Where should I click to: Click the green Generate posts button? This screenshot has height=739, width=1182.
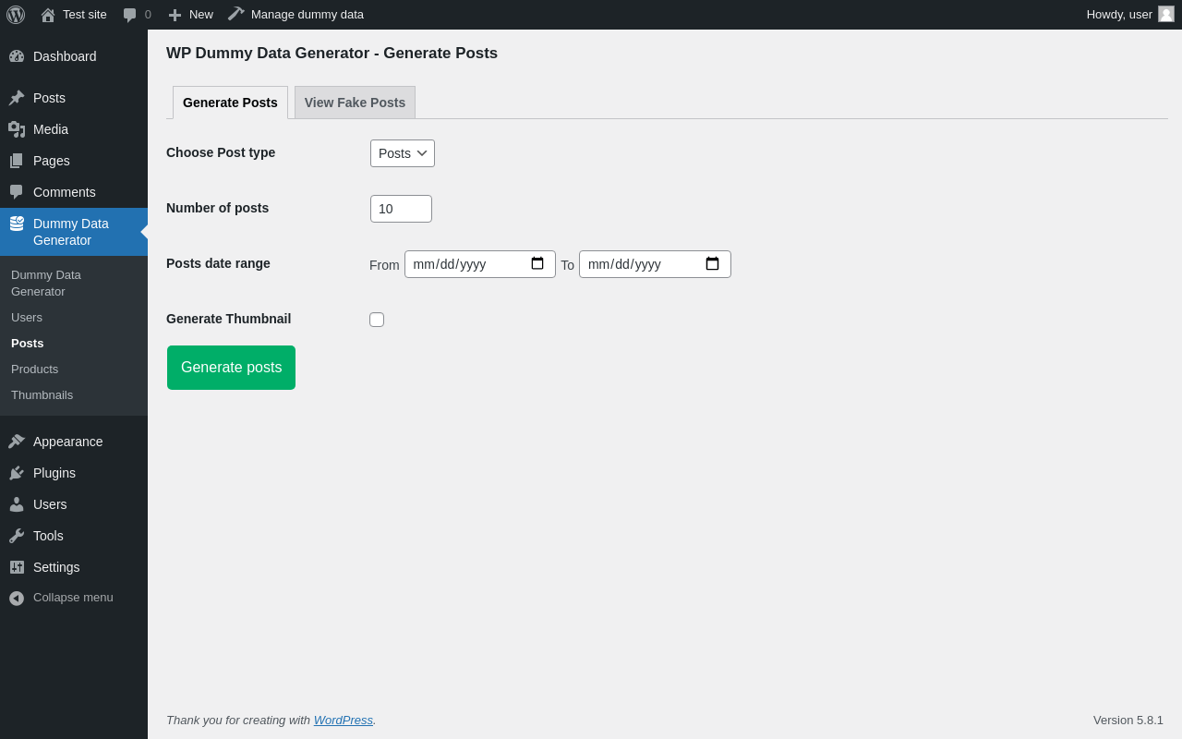point(231,368)
